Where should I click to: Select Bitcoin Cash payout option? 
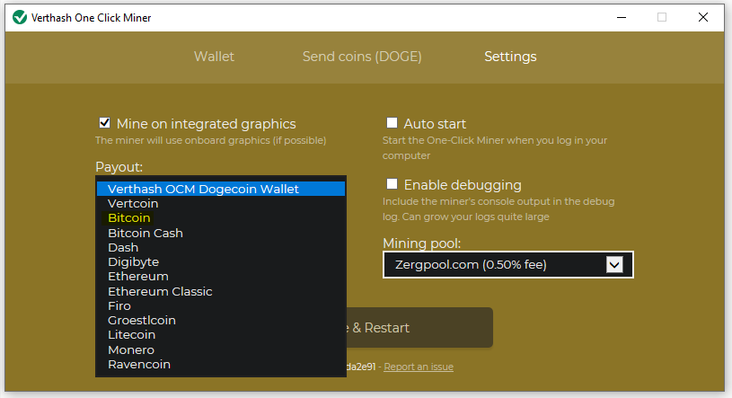[221, 233]
